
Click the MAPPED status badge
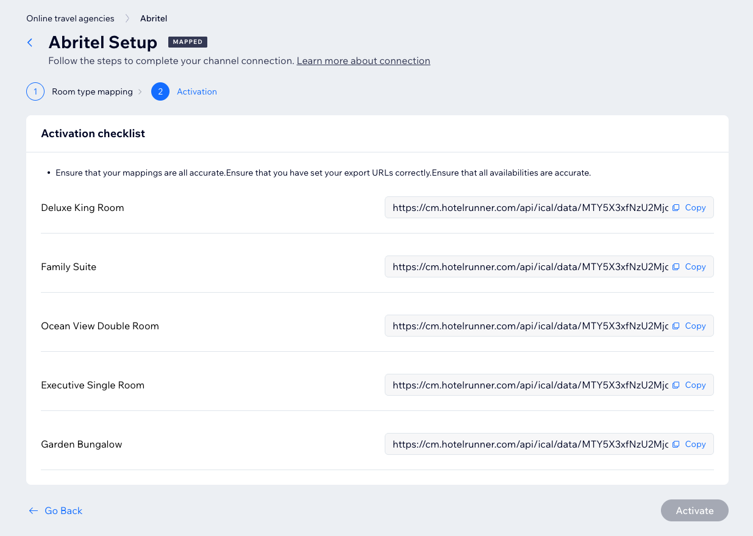[x=188, y=42]
